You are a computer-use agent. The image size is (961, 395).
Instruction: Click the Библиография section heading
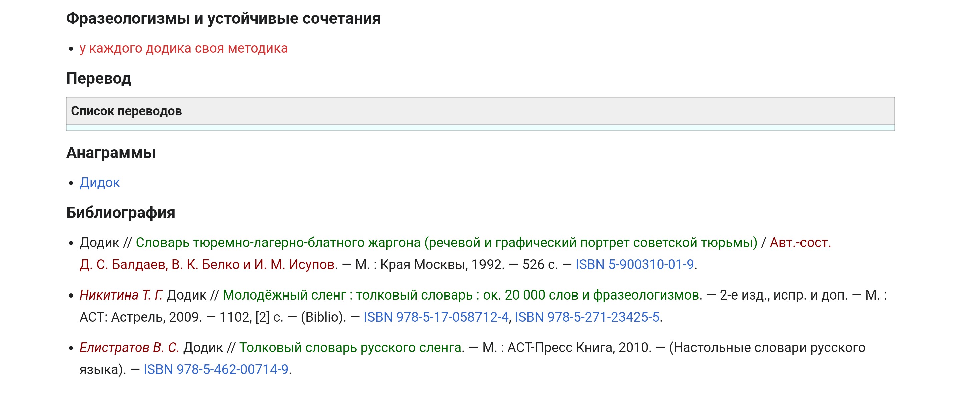point(120,212)
